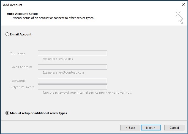Click the cursor sparkle icon in header

click(179, 17)
